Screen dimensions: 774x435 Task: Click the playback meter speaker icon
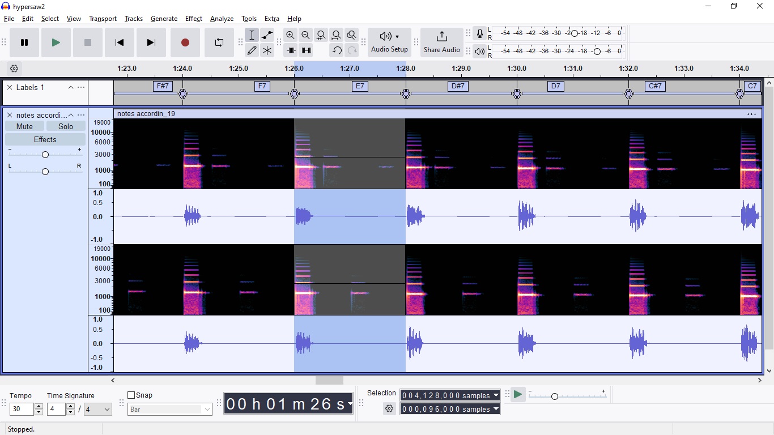coord(480,52)
